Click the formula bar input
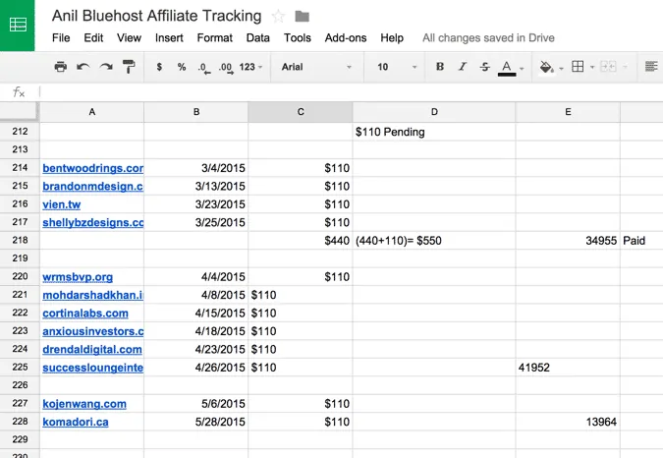Screen dimensions: 663x458 pos(351,91)
